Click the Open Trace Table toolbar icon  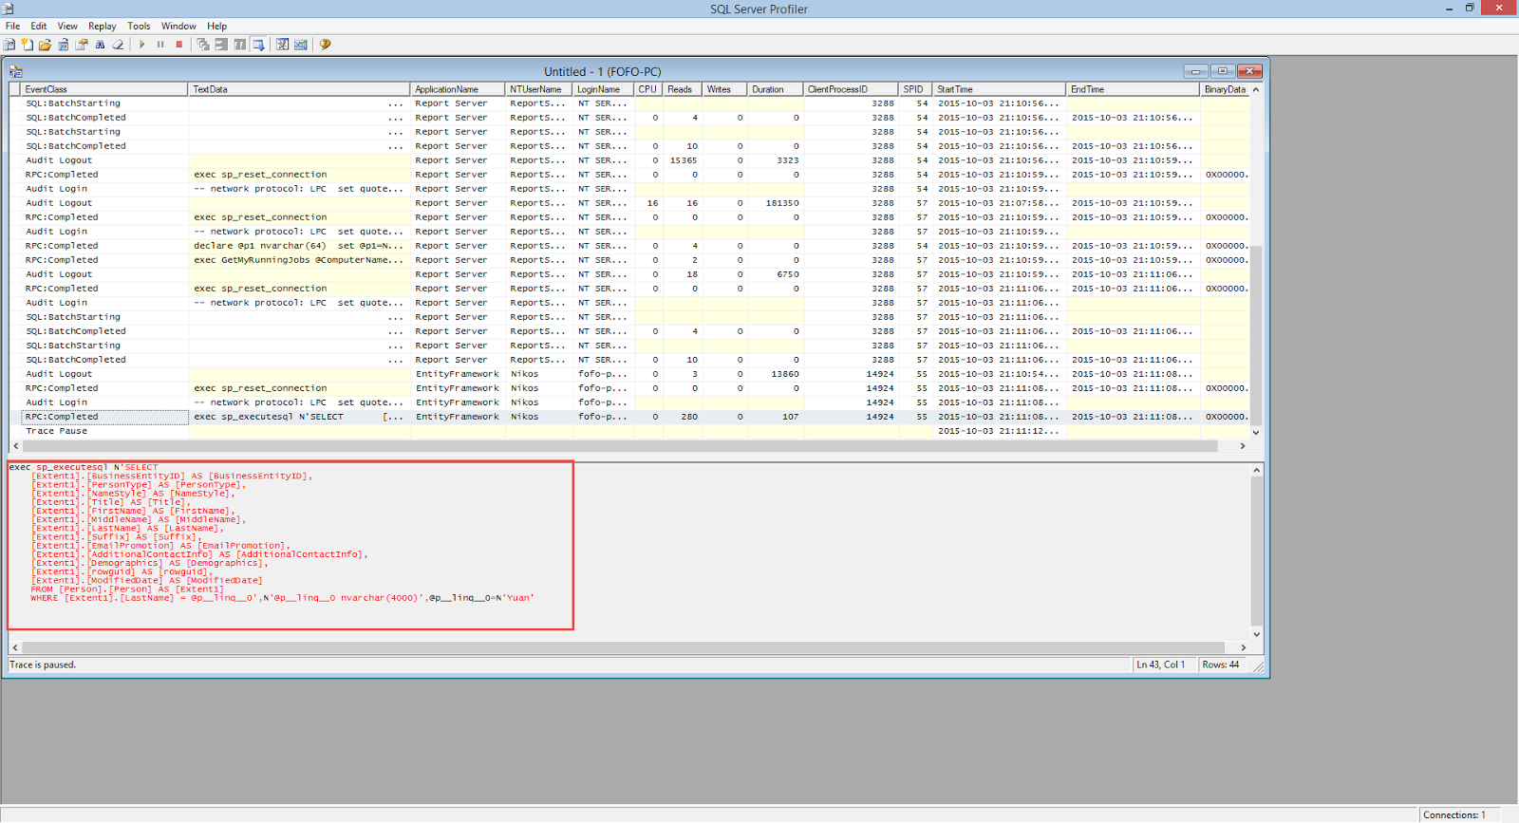64,45
